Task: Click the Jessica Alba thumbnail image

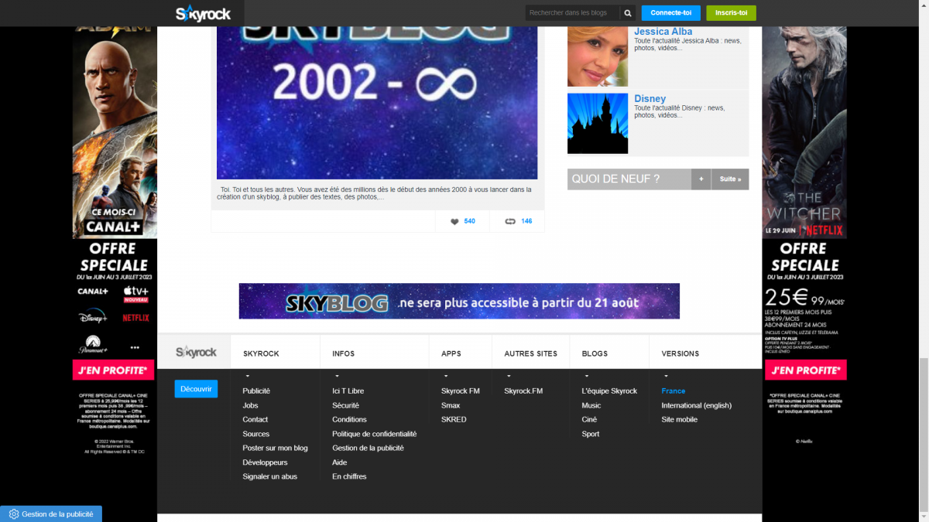Action: click(597, 56)
